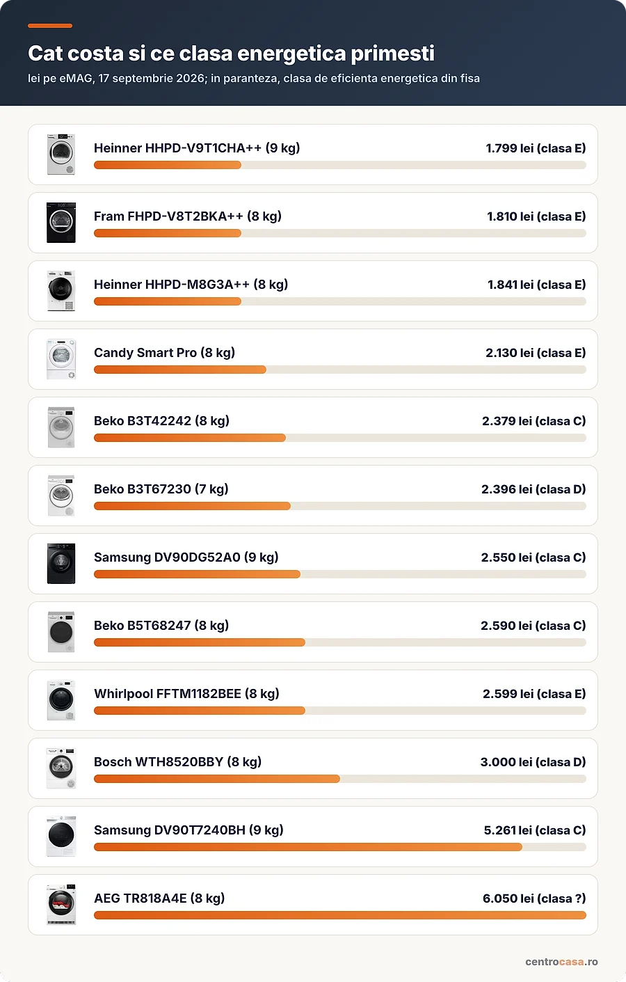
Task: Click the Bosch WTH8520BBY (8 kg) product name
Action: [x=178, y=761]
